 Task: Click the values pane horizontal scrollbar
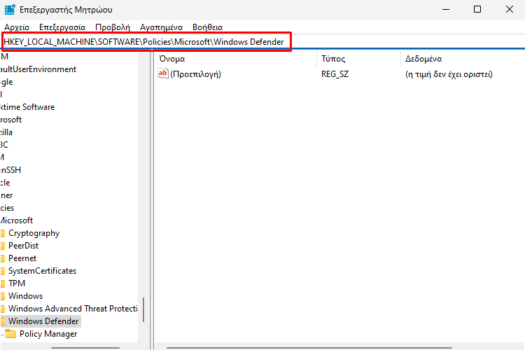309,348
